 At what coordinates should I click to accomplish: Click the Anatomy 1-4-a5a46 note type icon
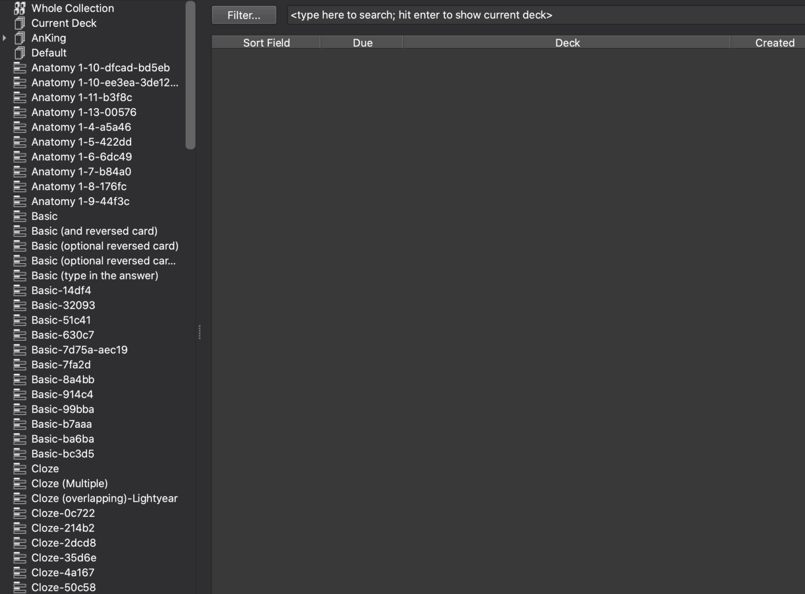[20, 127]
